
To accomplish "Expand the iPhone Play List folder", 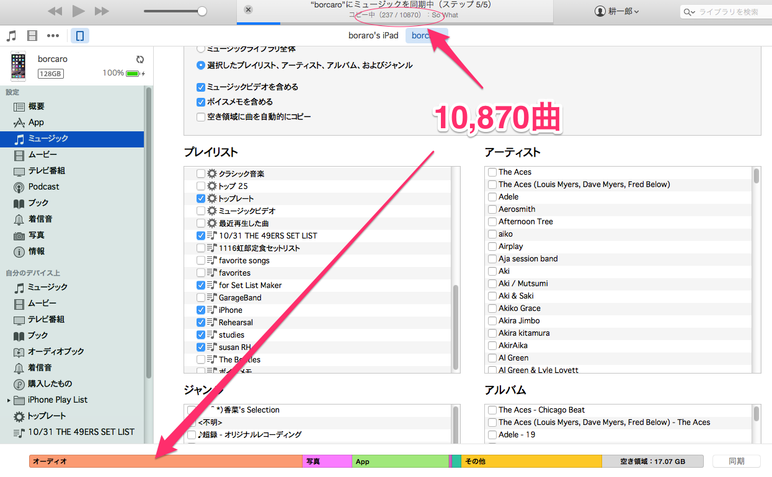I will click(x=9, y=400).
